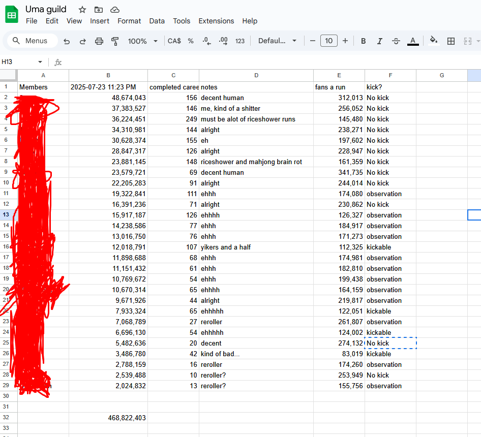Open the text color picker
The height and width of the screenshot is (437, 481).
(413, 41)
